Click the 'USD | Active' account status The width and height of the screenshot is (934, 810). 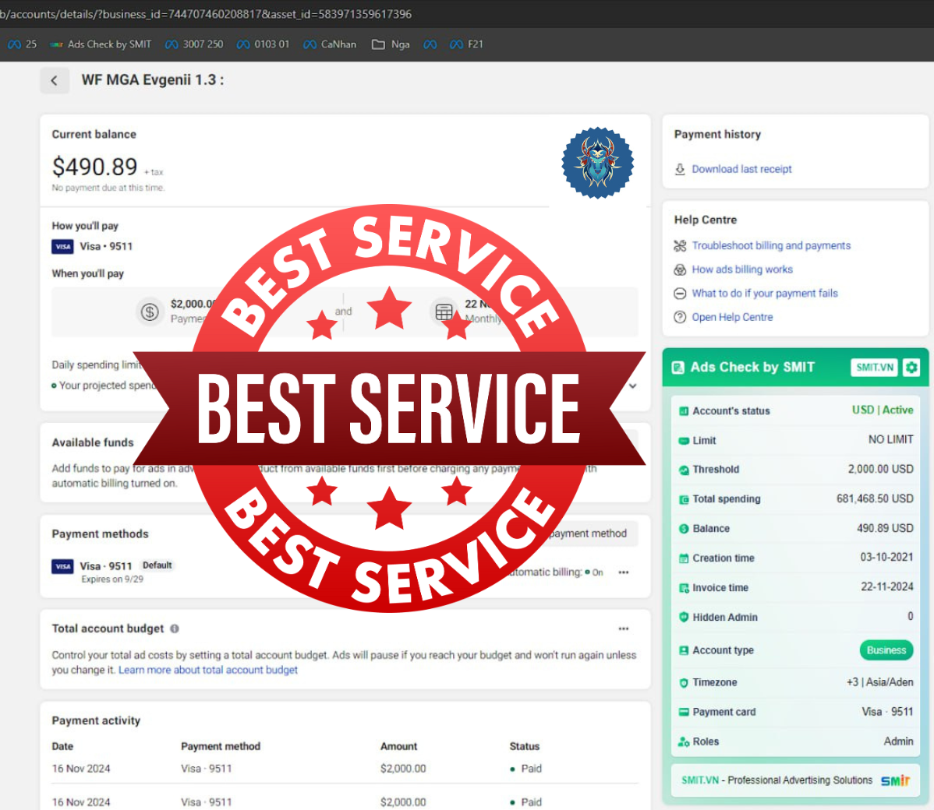pyautogui.click(x=883, y=410)
